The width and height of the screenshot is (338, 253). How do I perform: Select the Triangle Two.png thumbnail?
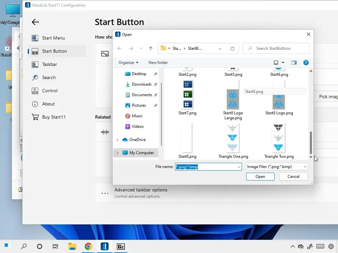pos(278,138)
